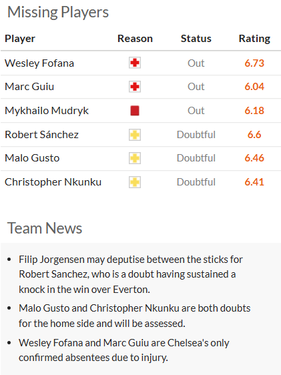Click the Status column header
281x375 pixels.
pos(196,39)
